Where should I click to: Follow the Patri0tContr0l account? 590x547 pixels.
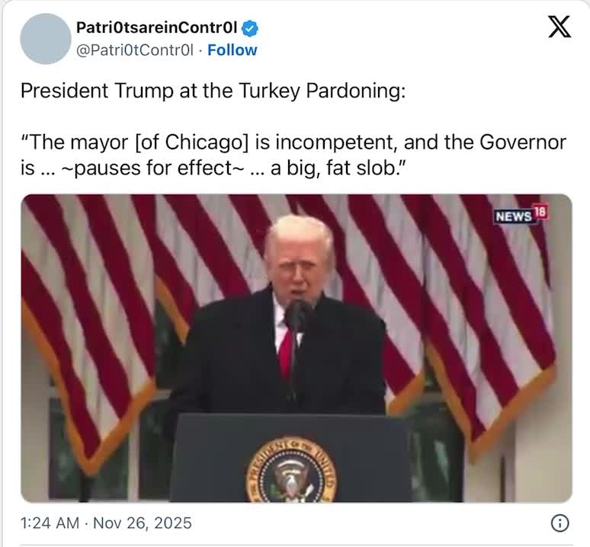(232, 50)
